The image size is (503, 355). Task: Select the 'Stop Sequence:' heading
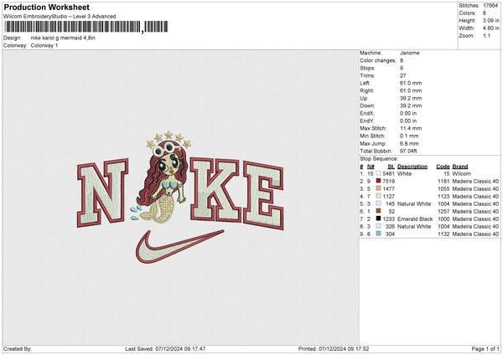[x=379, y=159]
